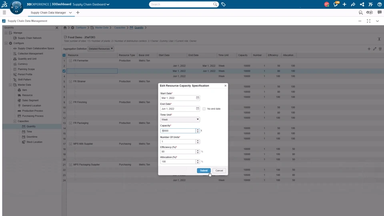The image size is (384, 216).
Task: Click the Allocation (%) stepper arrows
Action: pos(198,162)
